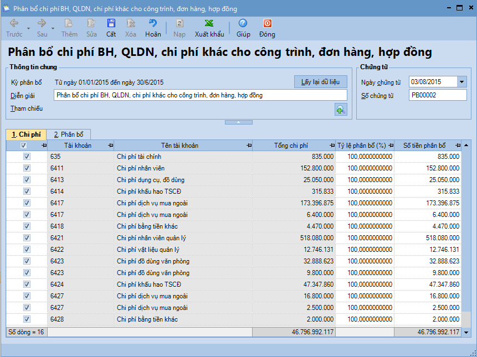Viewport: 477px width, 357px height.
Task: Pin the Tài khoản column
Action: (110, 146)
